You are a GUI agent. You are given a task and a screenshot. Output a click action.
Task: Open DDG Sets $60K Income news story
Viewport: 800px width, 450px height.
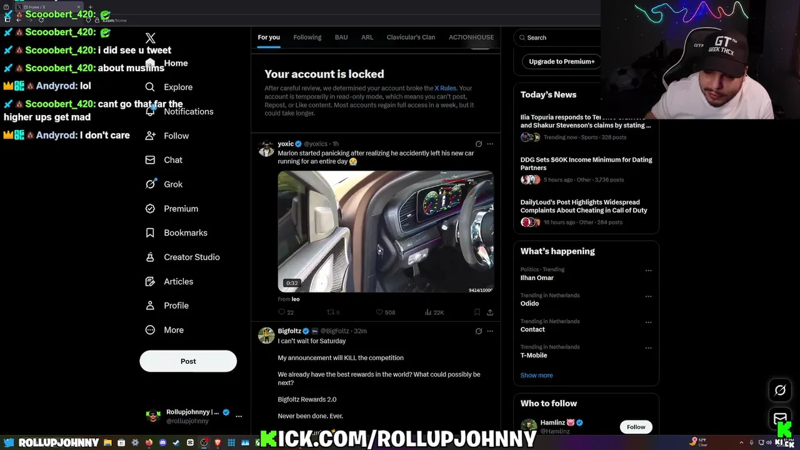coord(586,164)
